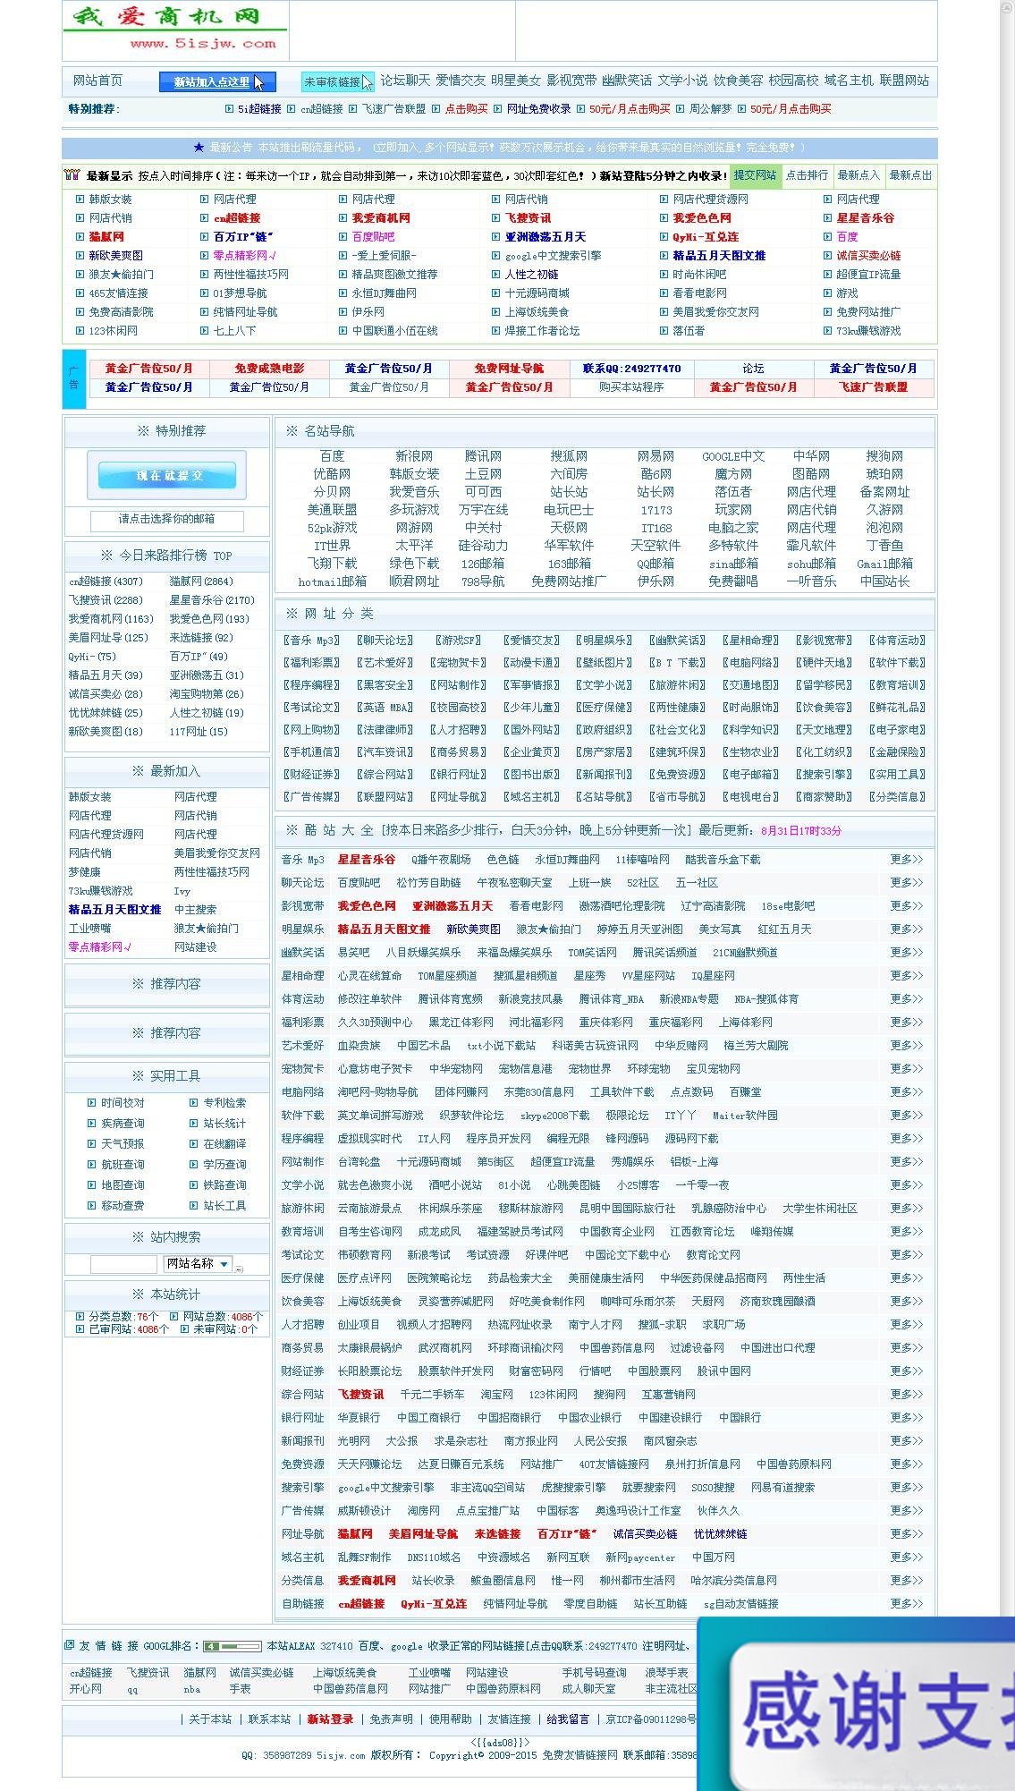This screenshot has width=1015, height=1791.
Task: Click the arrow icon beside 疾病查询
Action: tap(91, 1124)
